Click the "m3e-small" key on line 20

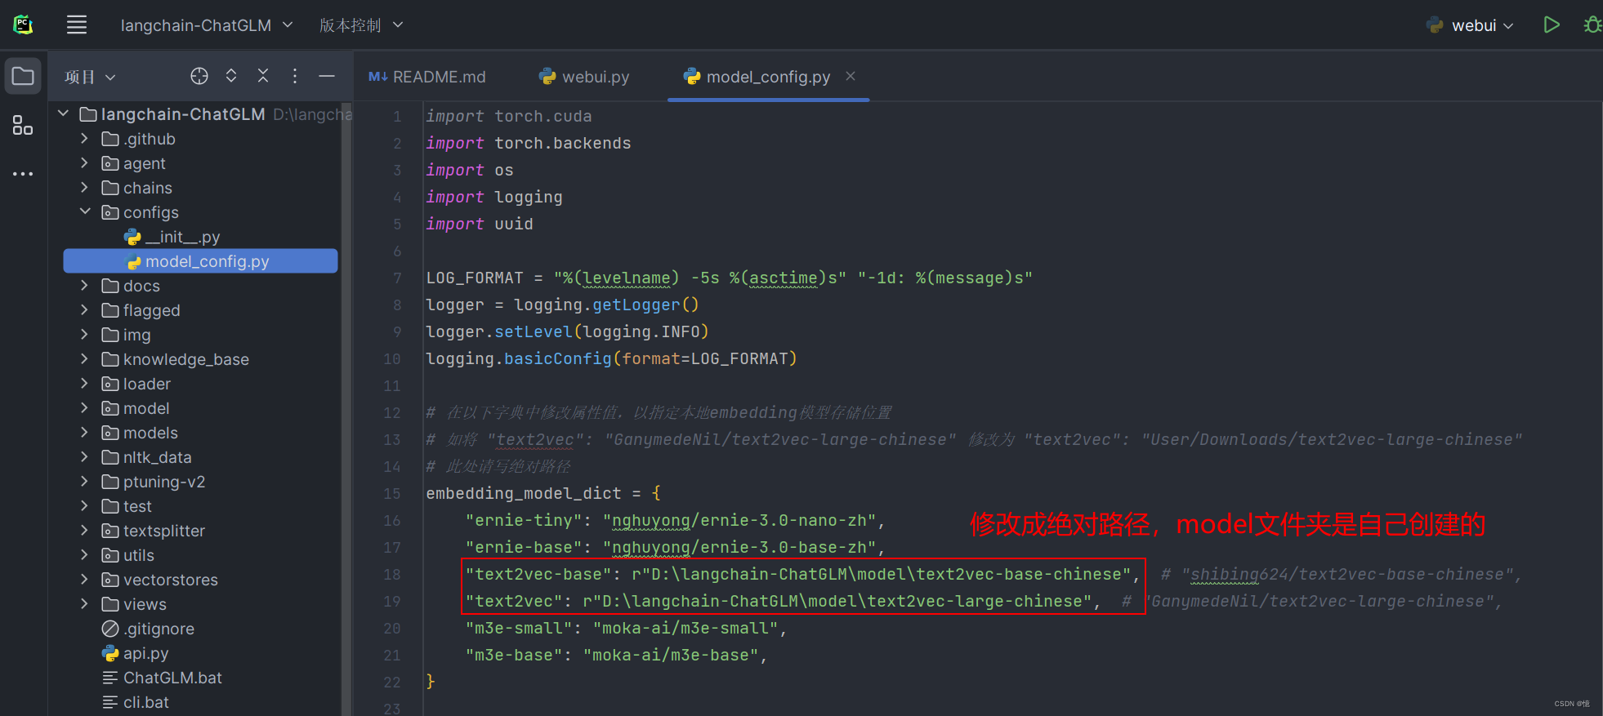click(519, 628)
